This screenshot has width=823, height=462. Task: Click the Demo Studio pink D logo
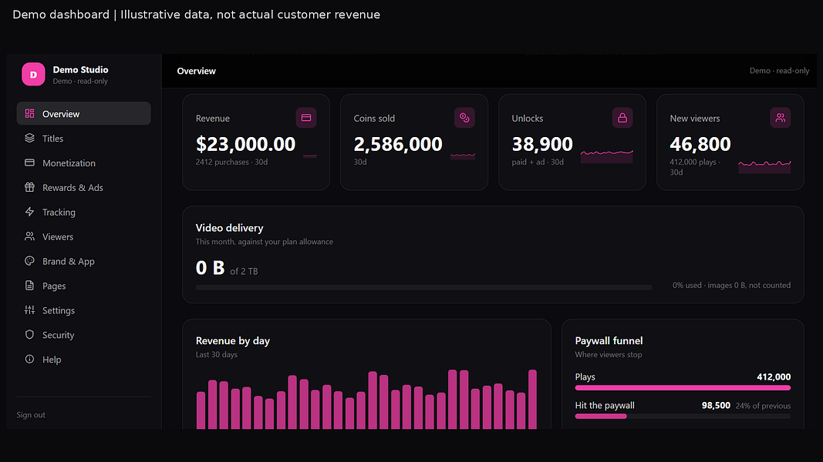33,75
